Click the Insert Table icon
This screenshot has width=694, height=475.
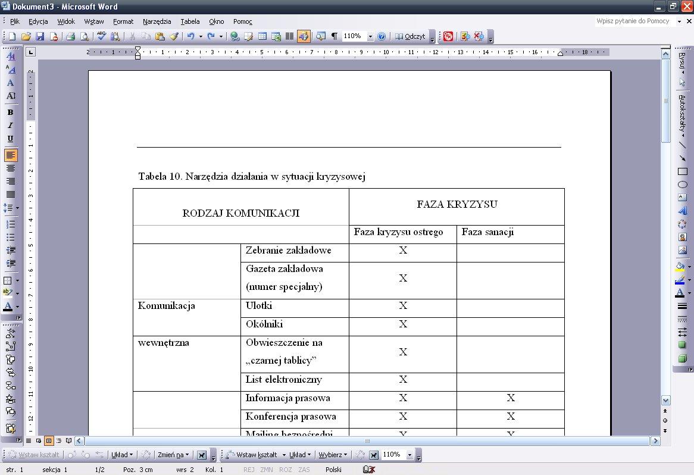262,36
